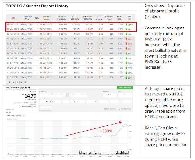The image size is (195, 160).
Task: Select the 5D chart range
Action: tap(44, 95)
